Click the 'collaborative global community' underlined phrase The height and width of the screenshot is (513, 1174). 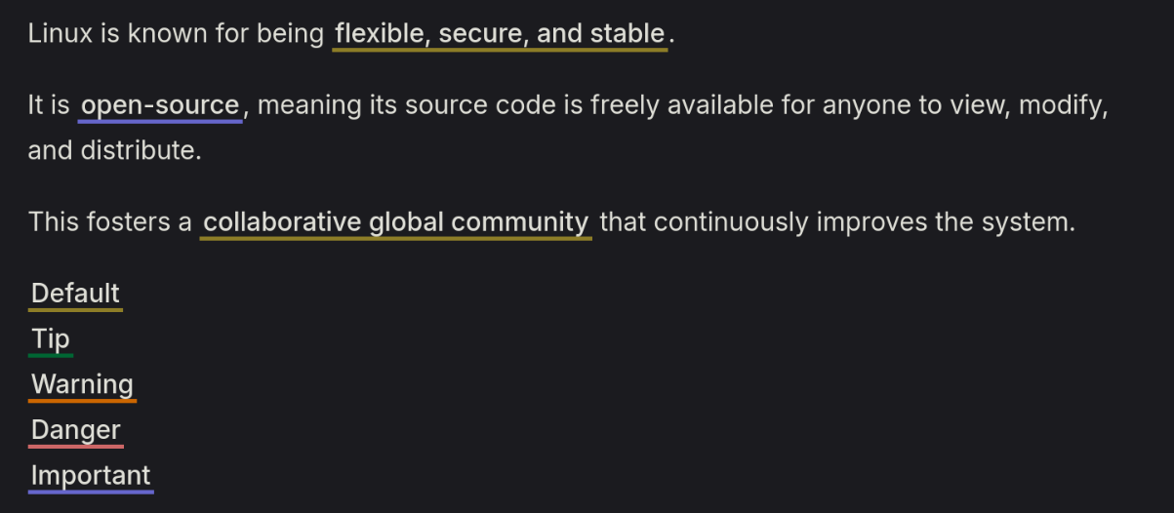395,222
